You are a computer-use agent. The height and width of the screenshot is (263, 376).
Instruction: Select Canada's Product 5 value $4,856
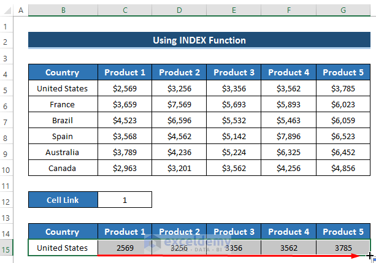tap(343, 168)
